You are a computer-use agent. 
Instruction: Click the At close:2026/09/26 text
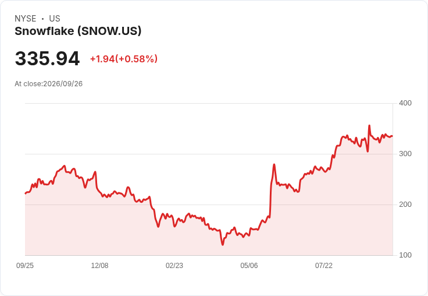click(49, 84)
